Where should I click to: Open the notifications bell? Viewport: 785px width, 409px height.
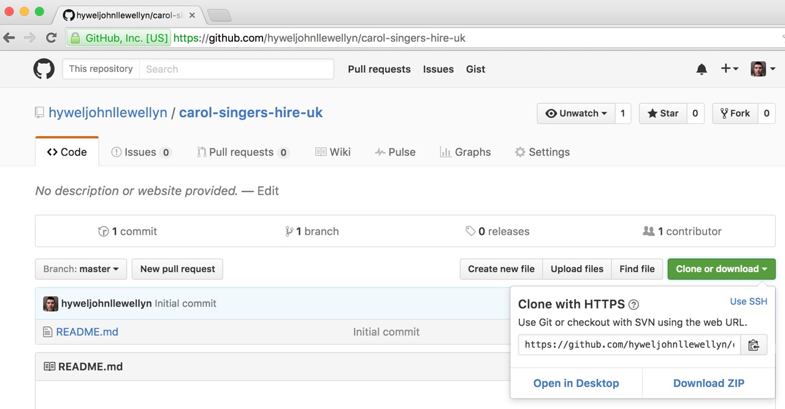[x=702, y=69]
